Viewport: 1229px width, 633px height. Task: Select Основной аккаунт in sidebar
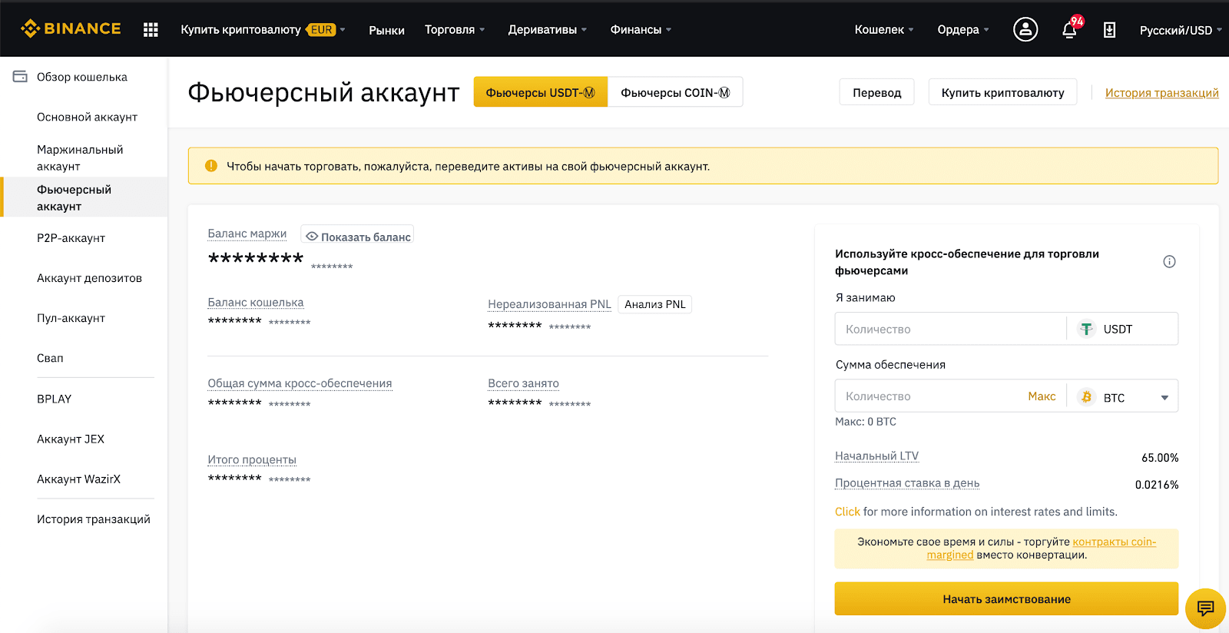pyautogui.click(x=87, y=117)
